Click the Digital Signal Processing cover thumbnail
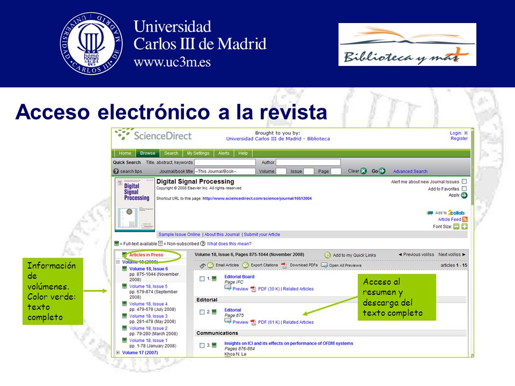 135,204
